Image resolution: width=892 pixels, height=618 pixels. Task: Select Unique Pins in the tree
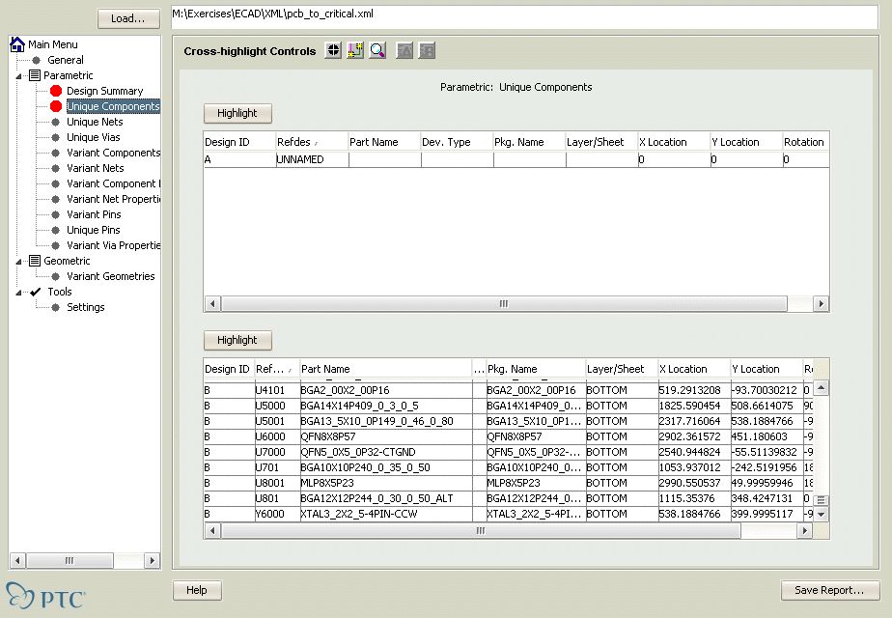(94, 230)
